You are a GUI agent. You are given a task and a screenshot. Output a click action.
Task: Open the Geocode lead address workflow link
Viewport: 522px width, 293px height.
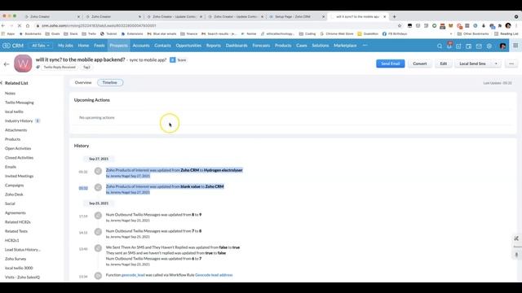[x=214, y=275]
